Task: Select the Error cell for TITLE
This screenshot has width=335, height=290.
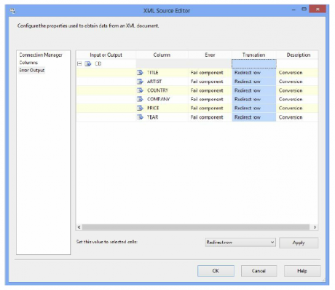Action: click(x=210, y=73)
